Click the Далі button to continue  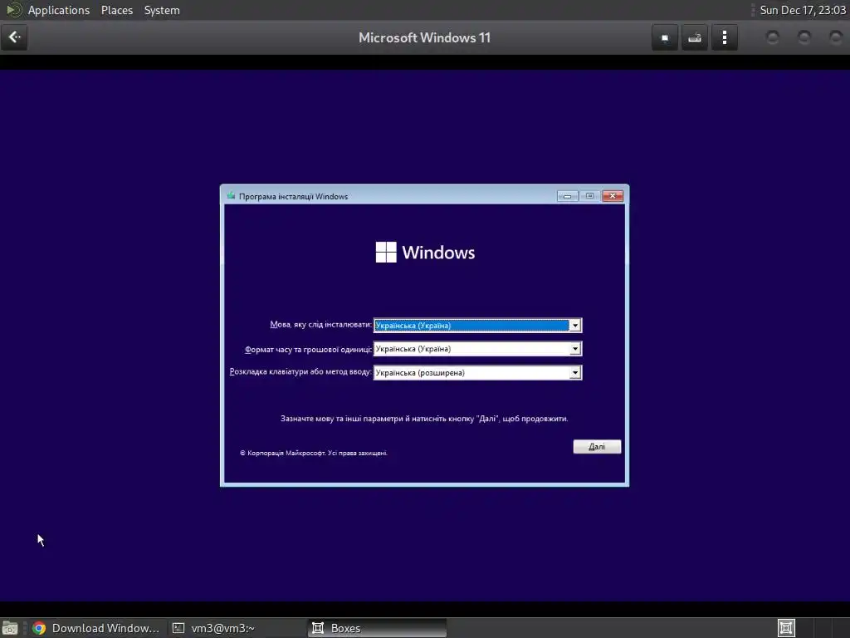pos(597,446)
